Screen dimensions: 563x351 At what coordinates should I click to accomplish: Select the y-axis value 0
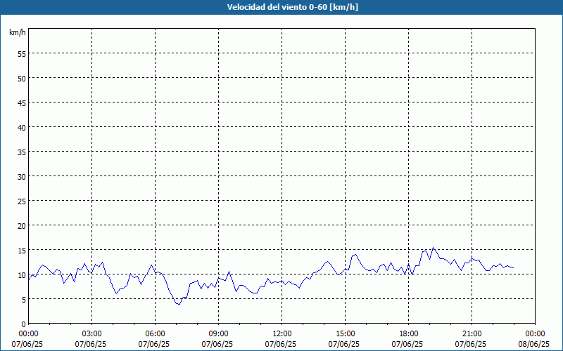point(24,324)
